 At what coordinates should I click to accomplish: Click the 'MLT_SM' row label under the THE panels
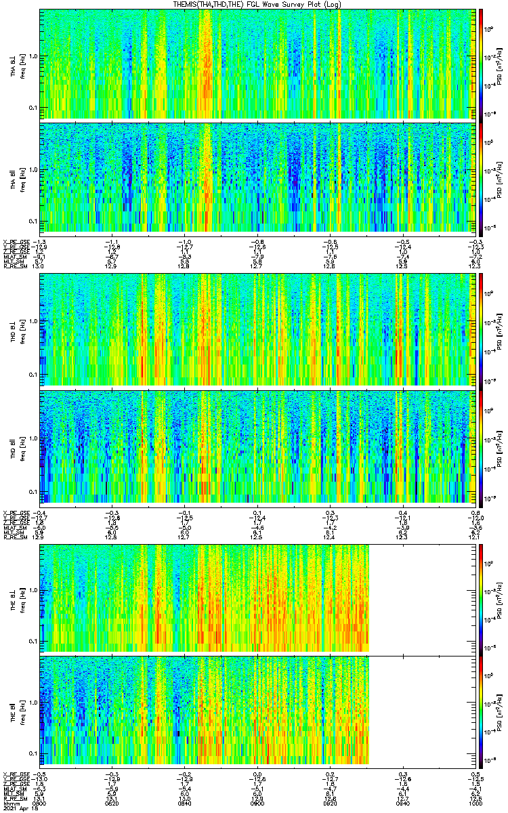(13, 793)
